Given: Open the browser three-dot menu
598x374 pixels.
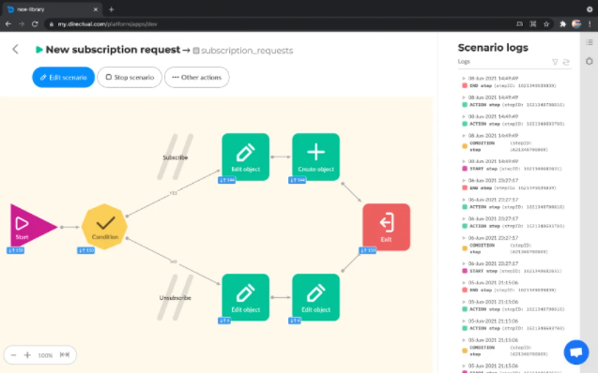Looking at the screenshot, I should point(590,24).
